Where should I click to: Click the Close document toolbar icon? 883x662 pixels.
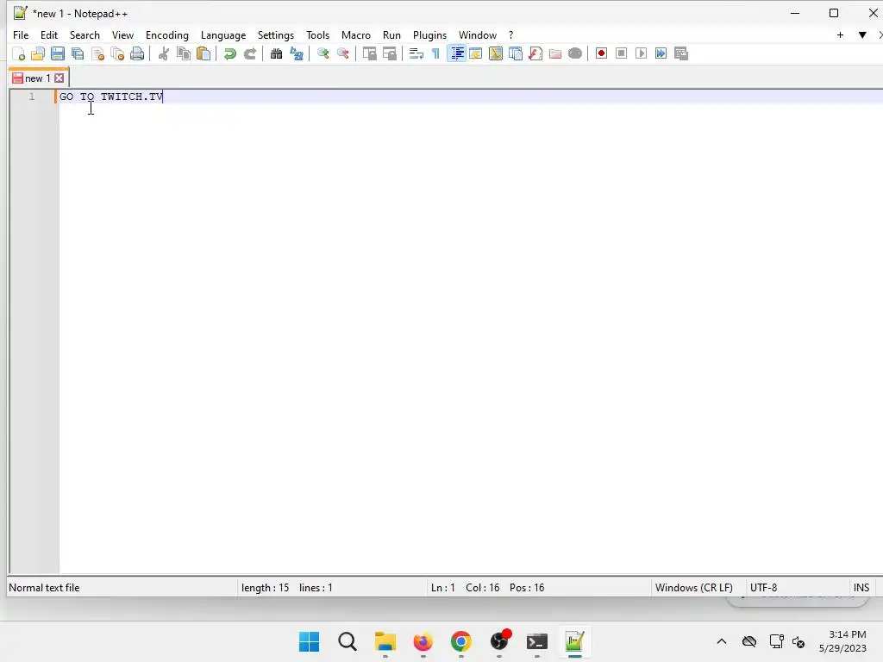coord(98,53)
